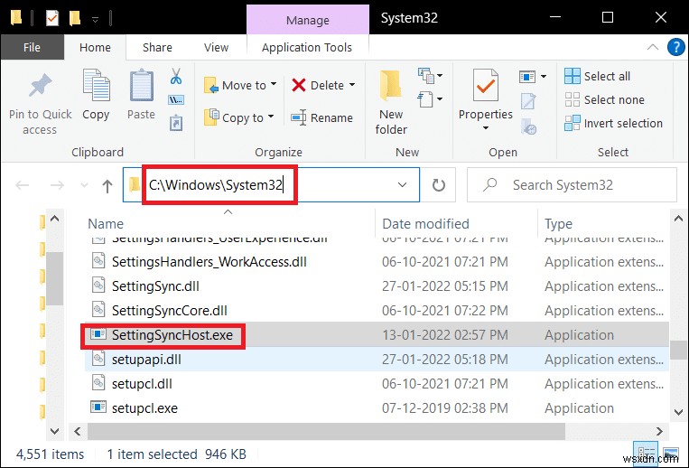Click the Rename button in Organize
This screenshot has width=689, height=468.
pyautogui.click(x=322, y=117)
